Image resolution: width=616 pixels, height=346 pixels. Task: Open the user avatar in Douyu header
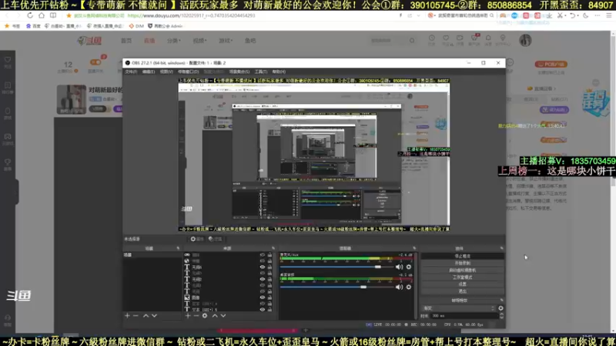click(525, 41)
